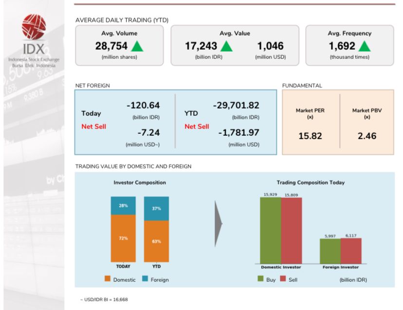The image size is (403, 310).
Task: Select the Market PBV value 2.46
Action: (367, 136)
